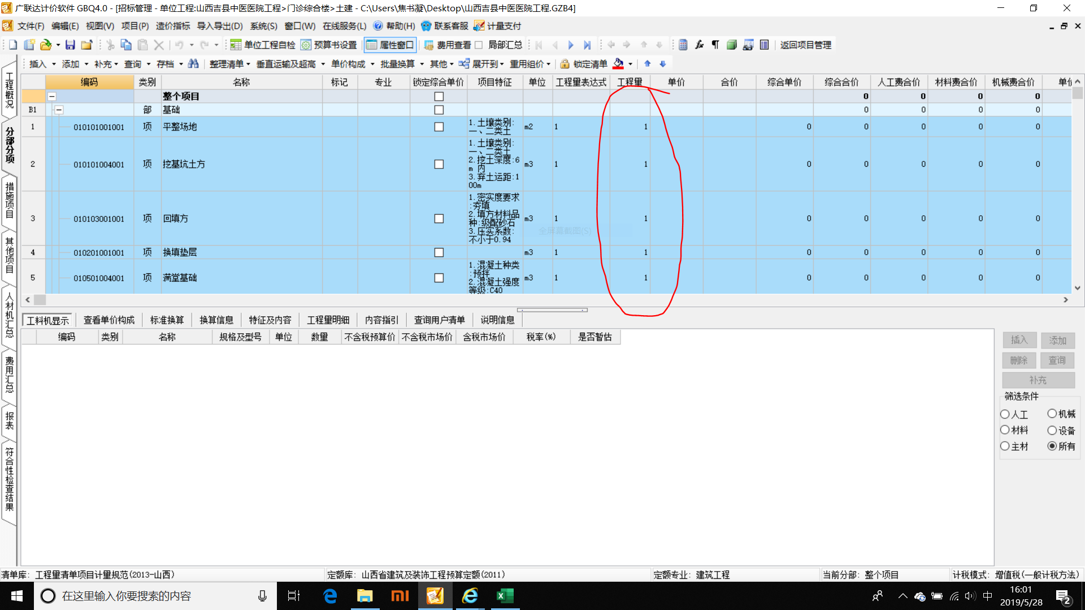Image resolution: width=1085 pixels, height=610 pixels.
Task: Select 人工 filter radio button
Action: (1005, 415)
